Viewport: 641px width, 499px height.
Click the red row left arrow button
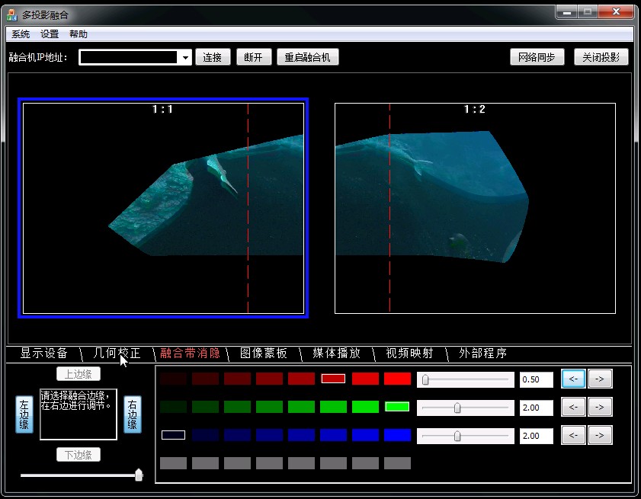coord(573,379)
